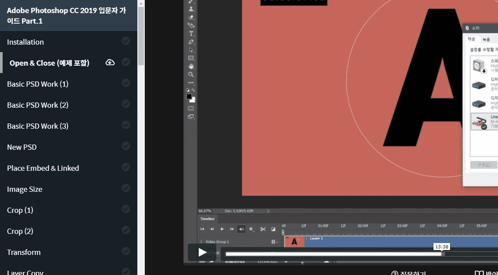
Task: Click the black foreground color swatch
Action: pos(189,96)
